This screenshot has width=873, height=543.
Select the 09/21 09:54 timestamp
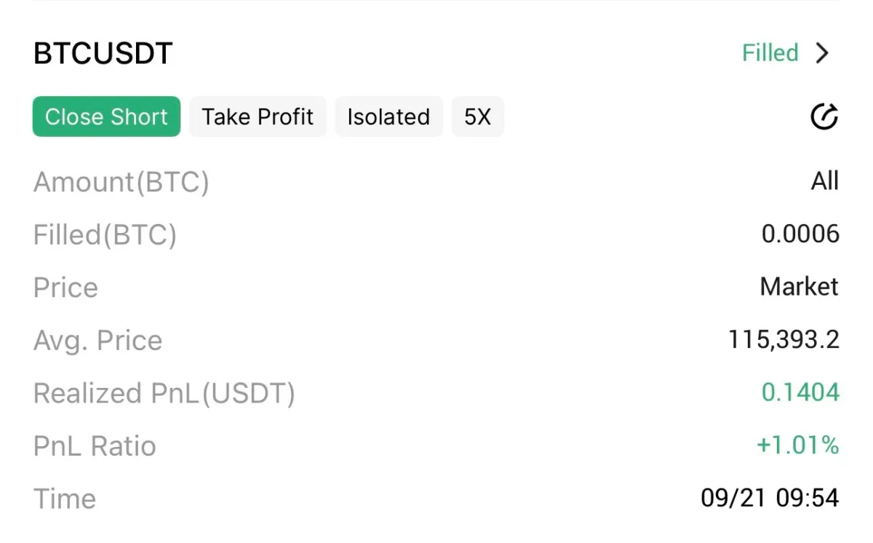[x=770, y=499]
